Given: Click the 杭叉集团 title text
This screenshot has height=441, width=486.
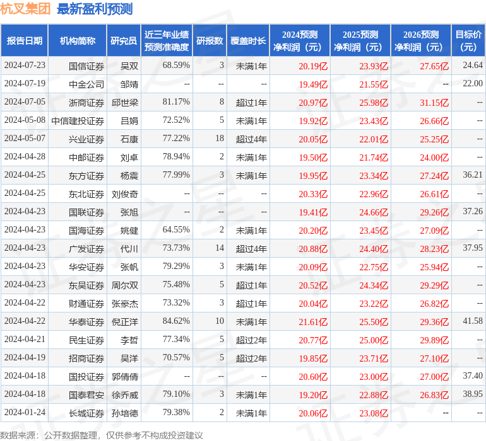Looking at the screenshot, I should pos(25,9).
